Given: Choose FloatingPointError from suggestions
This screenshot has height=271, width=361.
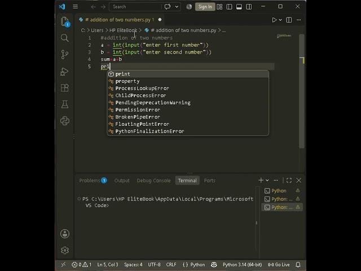Looking at the screenshot, I should click(188, 124).
